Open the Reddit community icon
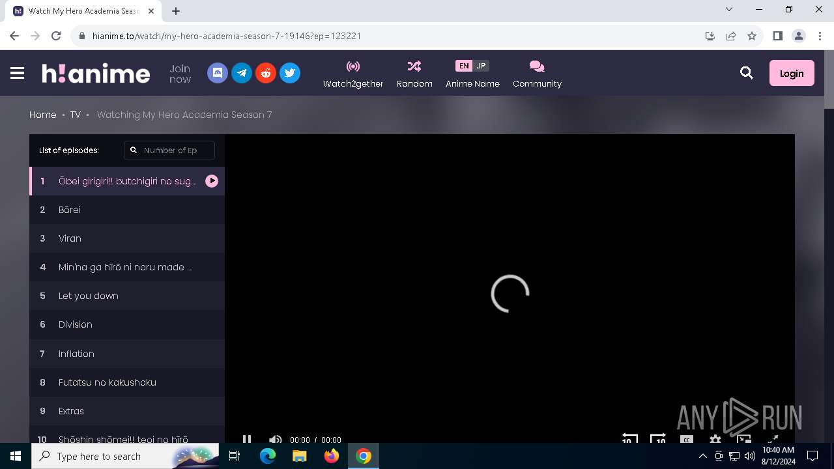This screenshot has width=834, height=469. pyautogui.click(x=266, y=73)
